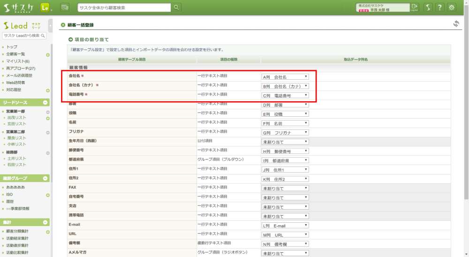469x257 pixels.
Task: Click the Sasuke S icon beside help
Action: click(428, 7)
